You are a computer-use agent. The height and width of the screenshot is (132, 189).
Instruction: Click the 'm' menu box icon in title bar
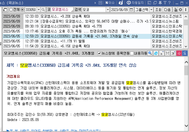[x=100, y=3]
